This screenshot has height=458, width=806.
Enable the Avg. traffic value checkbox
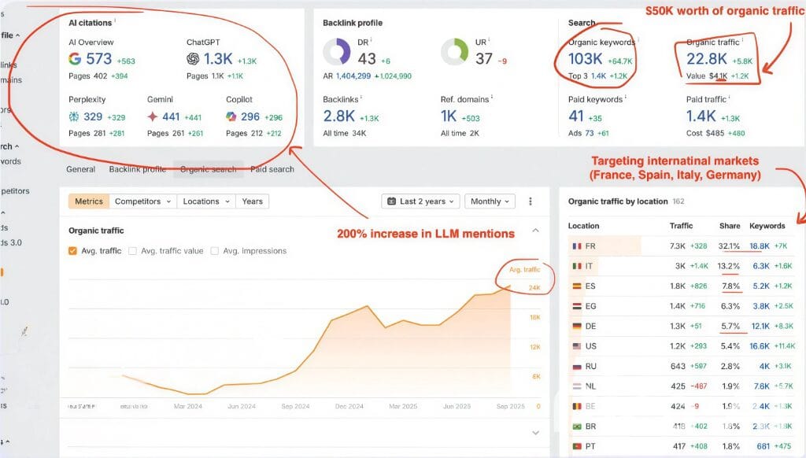click(x=132, y=251)
